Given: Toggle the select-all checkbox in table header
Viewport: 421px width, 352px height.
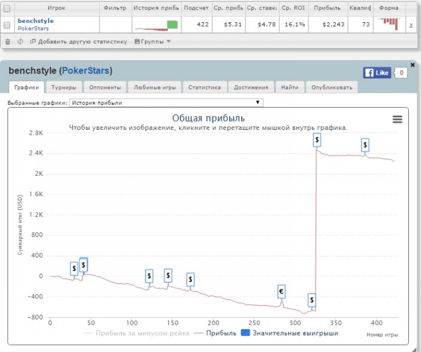Looking at the screenshot, I should point(7,8).
